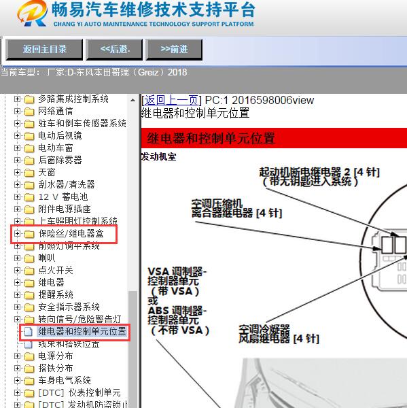407x408 pixels.
Task: Click folder icon of 后窗除雾器
Action: click(x=29, y=160)
